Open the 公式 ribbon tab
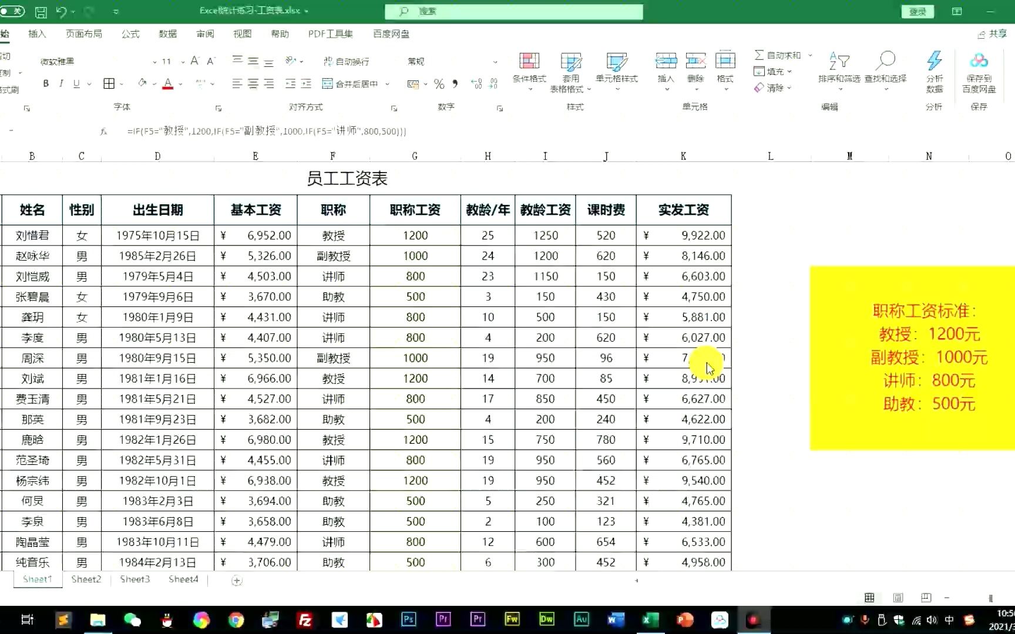This screenshot has height=634, width=1015. tap(130, 34)
